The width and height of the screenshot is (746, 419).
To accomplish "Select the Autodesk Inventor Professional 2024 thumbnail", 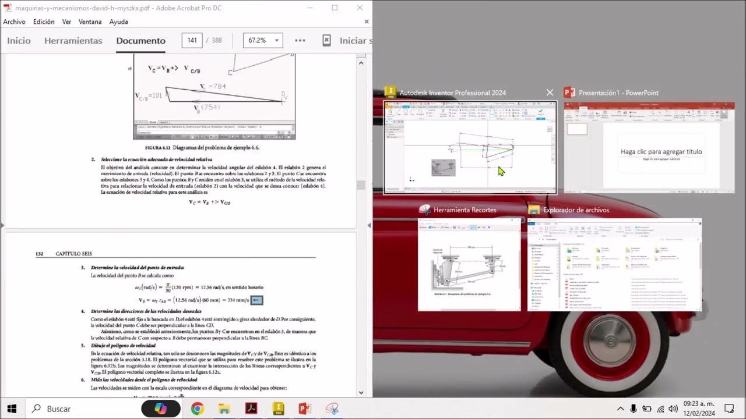I will click(x=470, y=147).
